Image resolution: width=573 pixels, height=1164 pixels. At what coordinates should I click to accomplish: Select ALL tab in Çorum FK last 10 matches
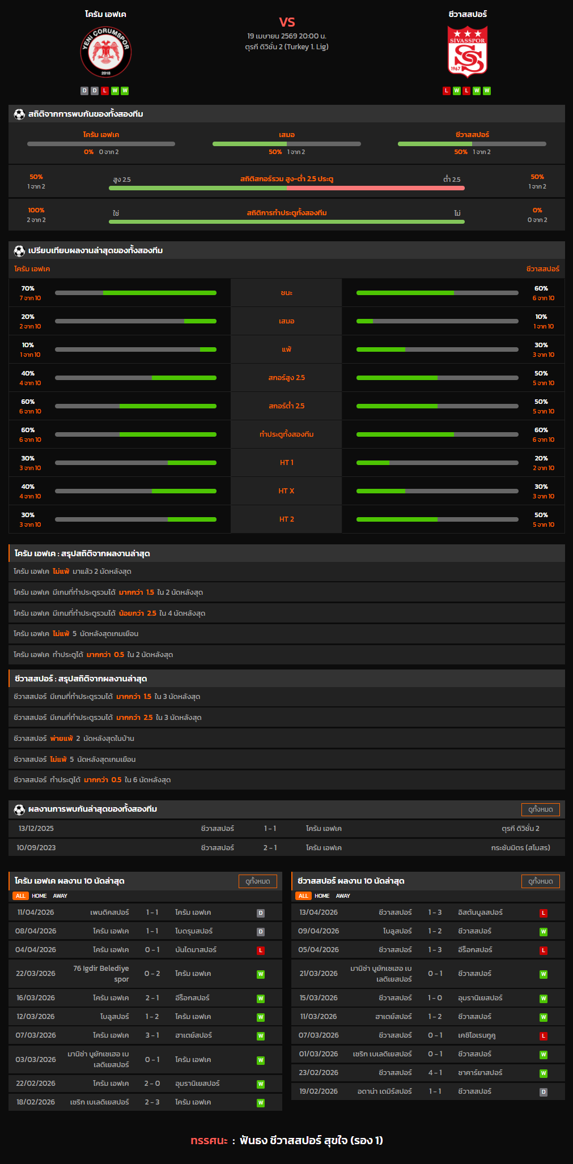tap(20, 896)
